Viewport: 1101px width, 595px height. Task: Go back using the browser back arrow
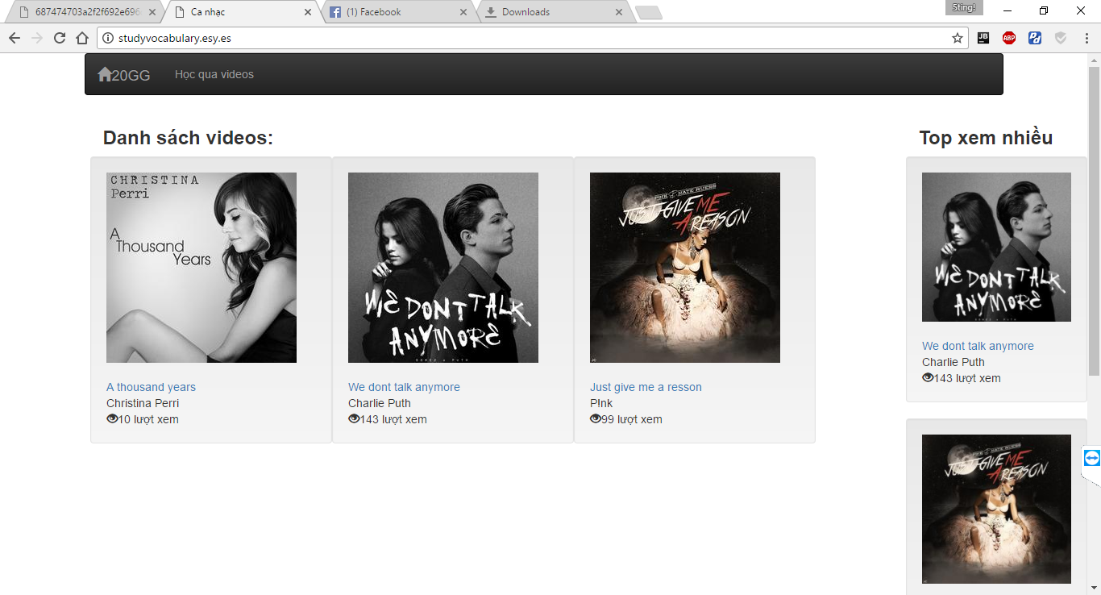15,38
